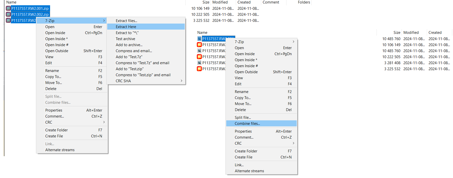The height and width of the screenshot is (178, 453).
Task: Select Rename in the right context menu
Action: 261,92
